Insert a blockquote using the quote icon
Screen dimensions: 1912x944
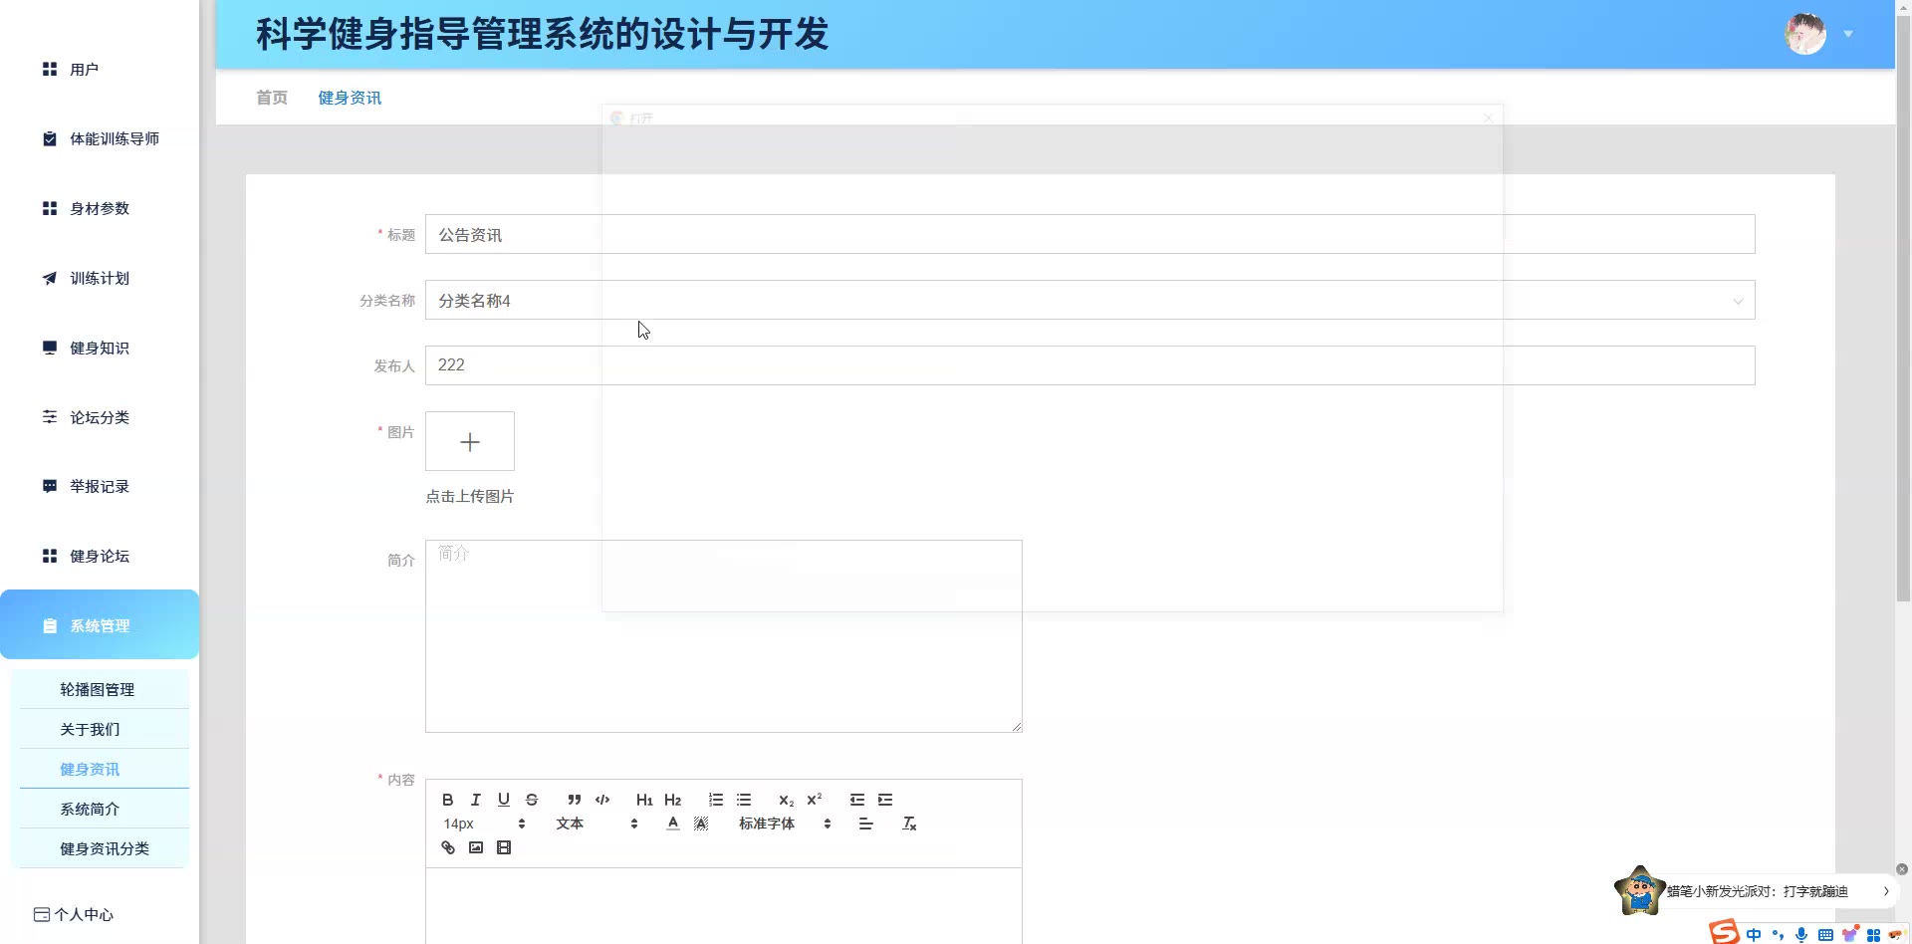pyautogui.click(x=575, y=800)
